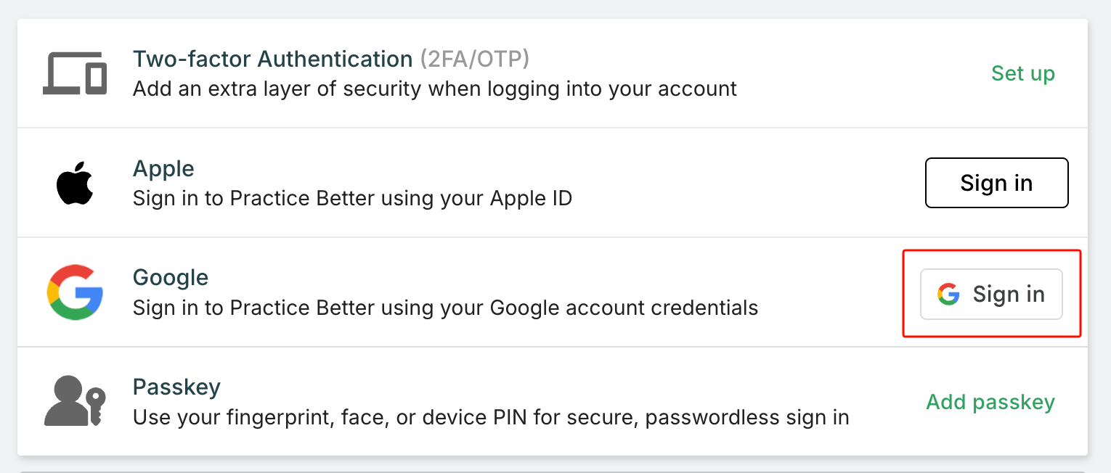Select the 'Passkey' heading text
This screenshot has width=1111, height=473.
[176, 387]
